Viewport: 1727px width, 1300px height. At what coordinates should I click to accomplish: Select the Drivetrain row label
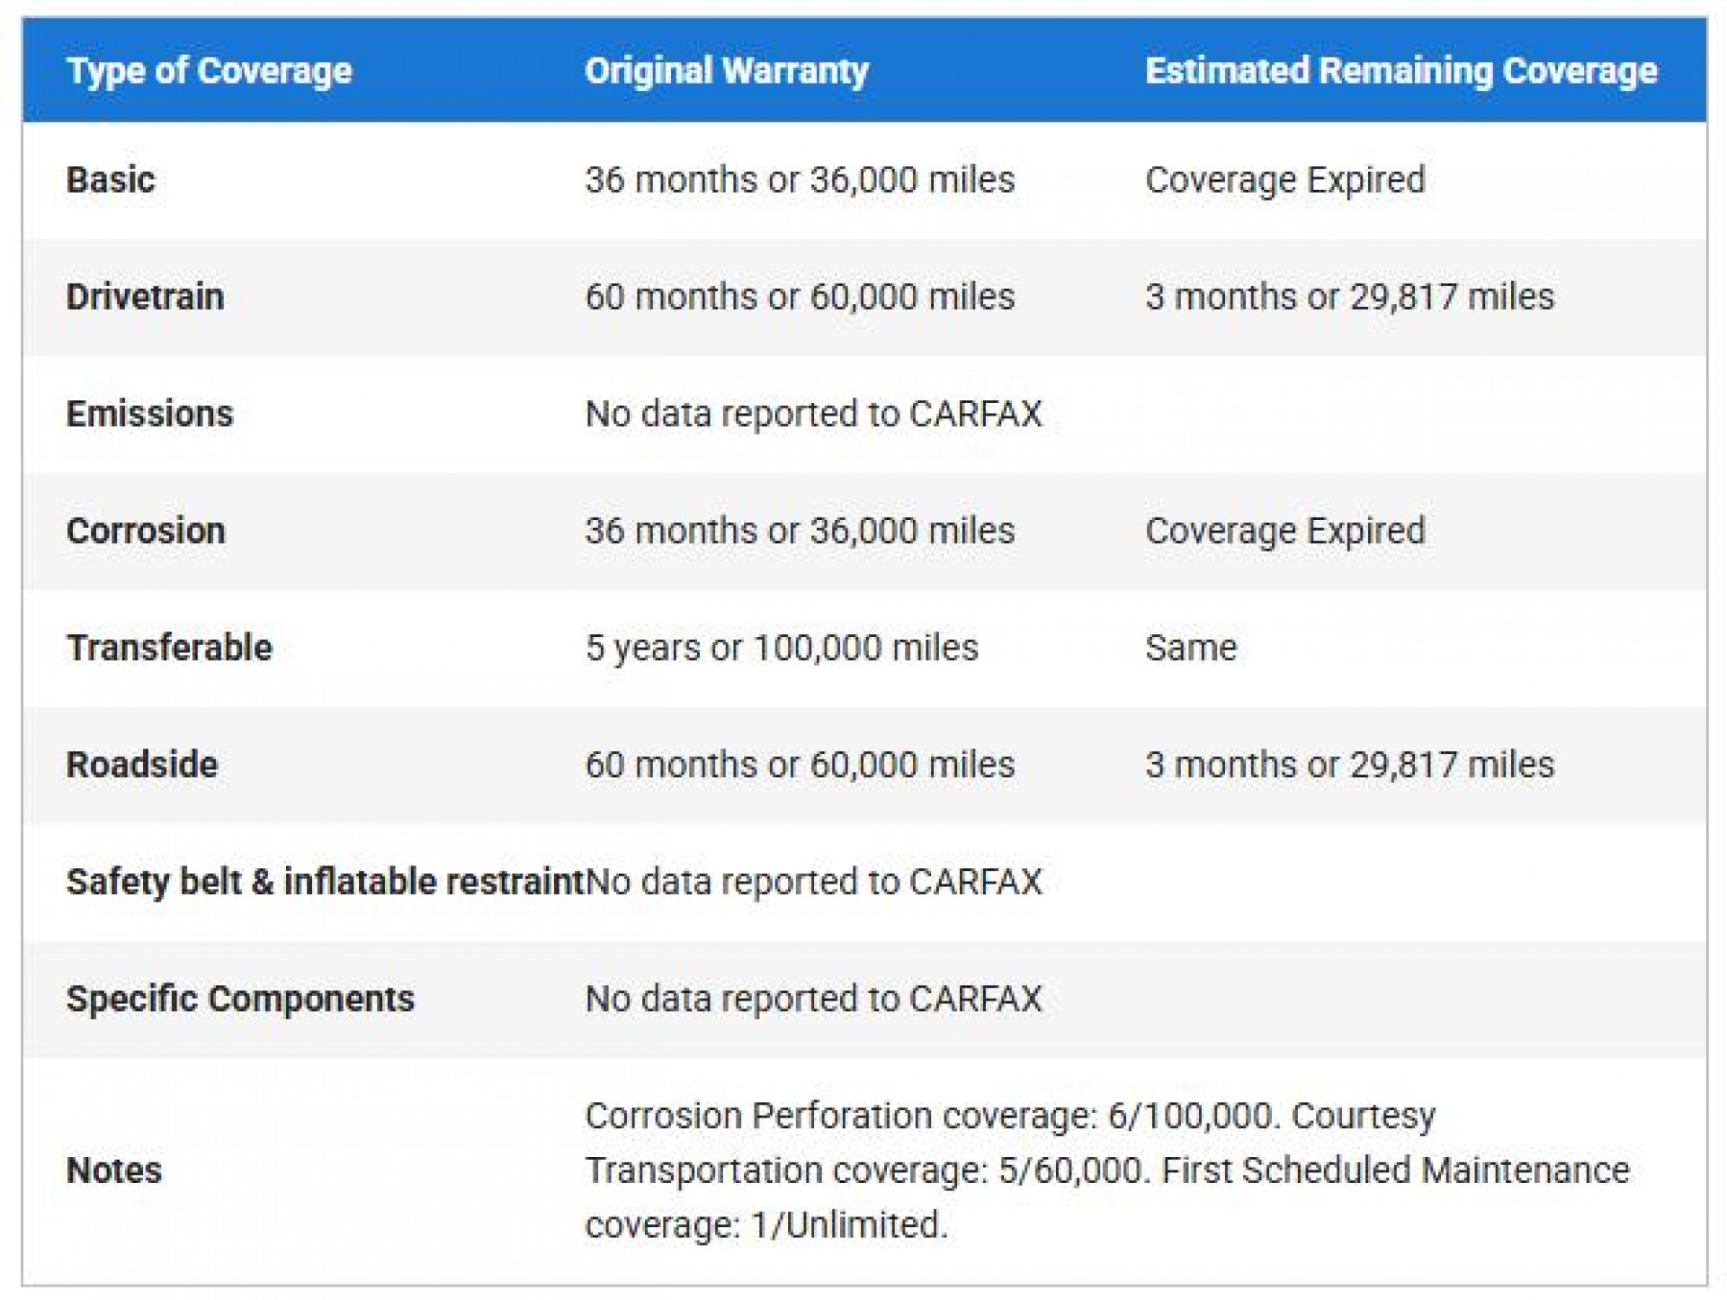click(x=145, y=297)
